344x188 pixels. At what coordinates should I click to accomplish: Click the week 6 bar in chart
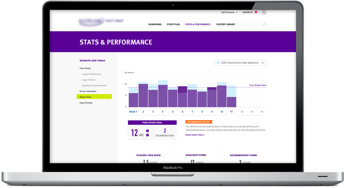click(x=183, y=97)
